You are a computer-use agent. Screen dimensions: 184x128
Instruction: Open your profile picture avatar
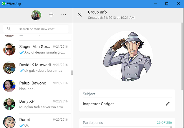tap(36, 15)
